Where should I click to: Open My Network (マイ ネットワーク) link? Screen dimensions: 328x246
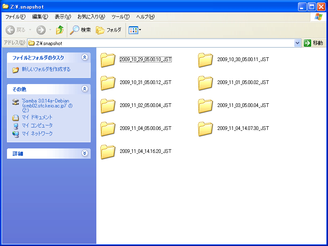pyautogui.click(x=37, y=134)
